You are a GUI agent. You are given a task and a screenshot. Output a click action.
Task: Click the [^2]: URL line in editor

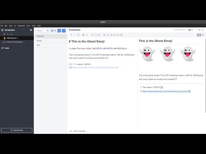pos(94,68)
